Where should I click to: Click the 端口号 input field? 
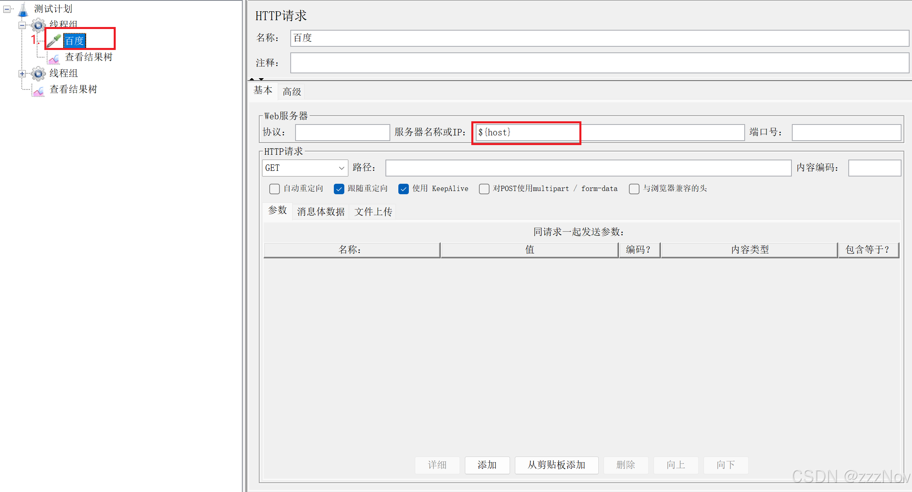(x=846, y=133)
